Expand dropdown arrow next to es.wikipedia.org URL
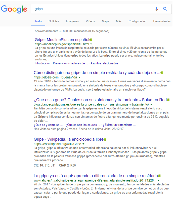The width and height of the screenshot is (173, 201). pyautogui.click(x=83, y=144)
